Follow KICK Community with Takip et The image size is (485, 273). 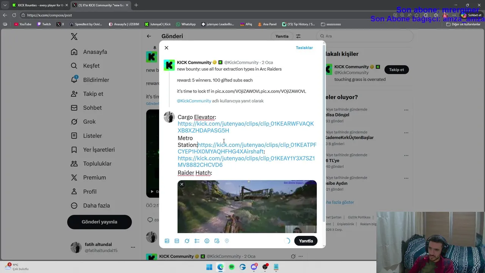point(397,70)
